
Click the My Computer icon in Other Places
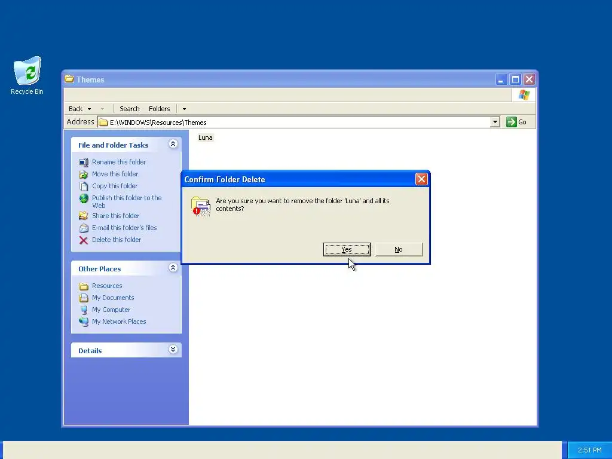[84, 310]
